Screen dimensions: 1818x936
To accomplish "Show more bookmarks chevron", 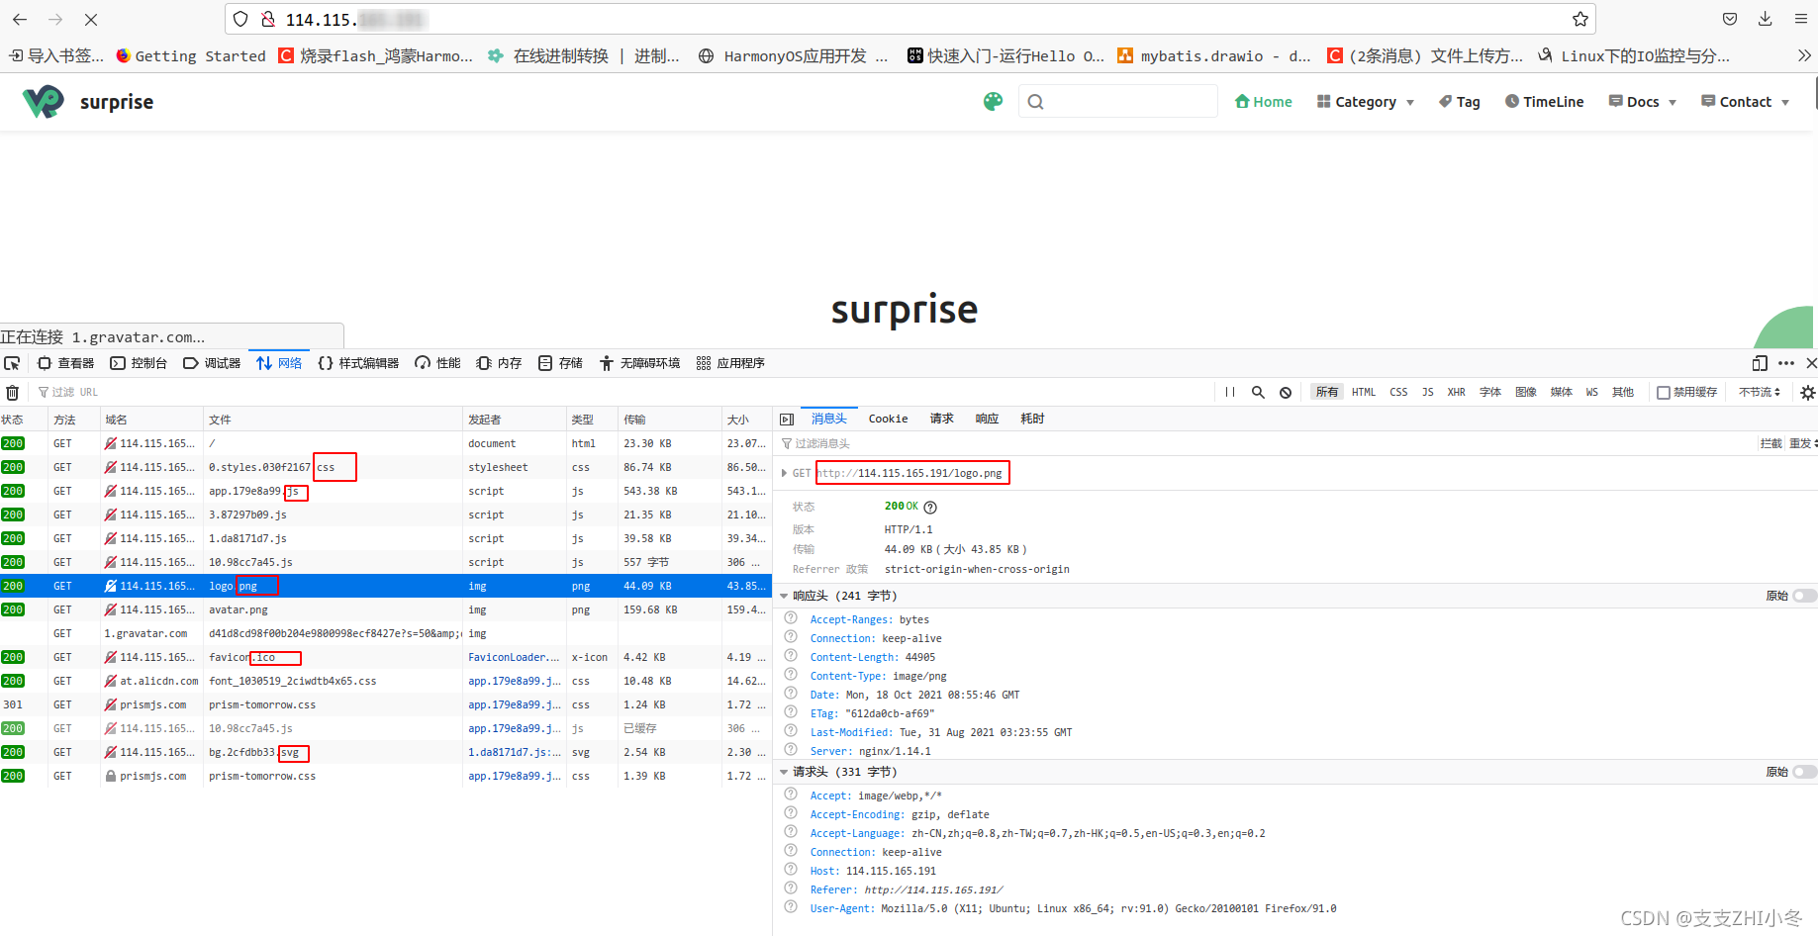I will click(1803, 56).
